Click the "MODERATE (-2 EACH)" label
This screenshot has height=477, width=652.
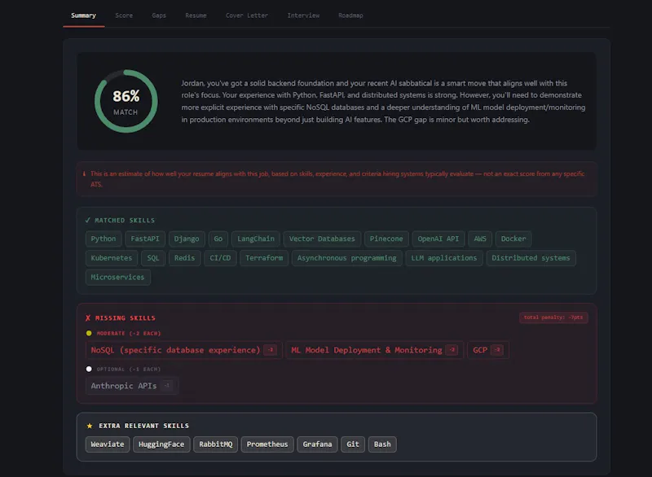(x=129, y=334)
